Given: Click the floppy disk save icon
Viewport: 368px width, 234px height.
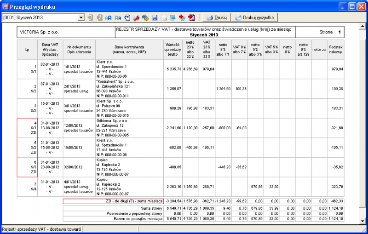Looking at the screenshot, I should click(155, 17).
